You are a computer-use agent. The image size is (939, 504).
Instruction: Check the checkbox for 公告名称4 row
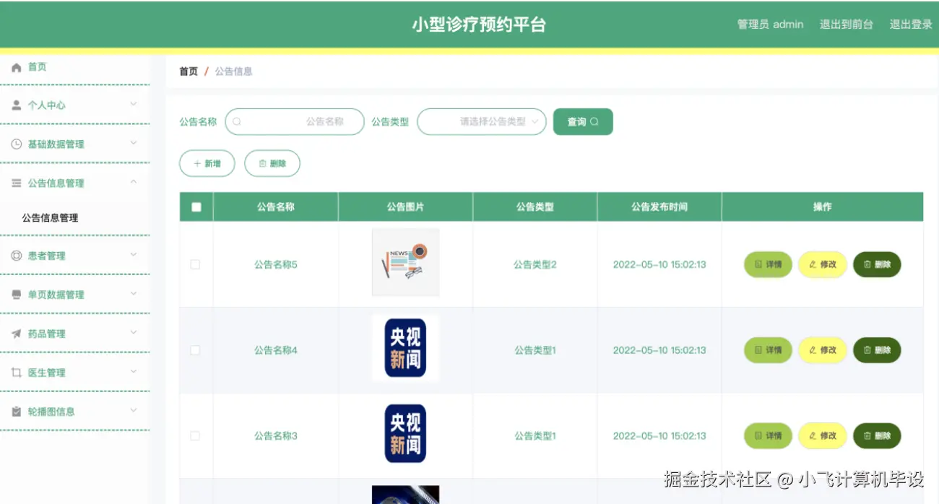click(x=195, y=350)
